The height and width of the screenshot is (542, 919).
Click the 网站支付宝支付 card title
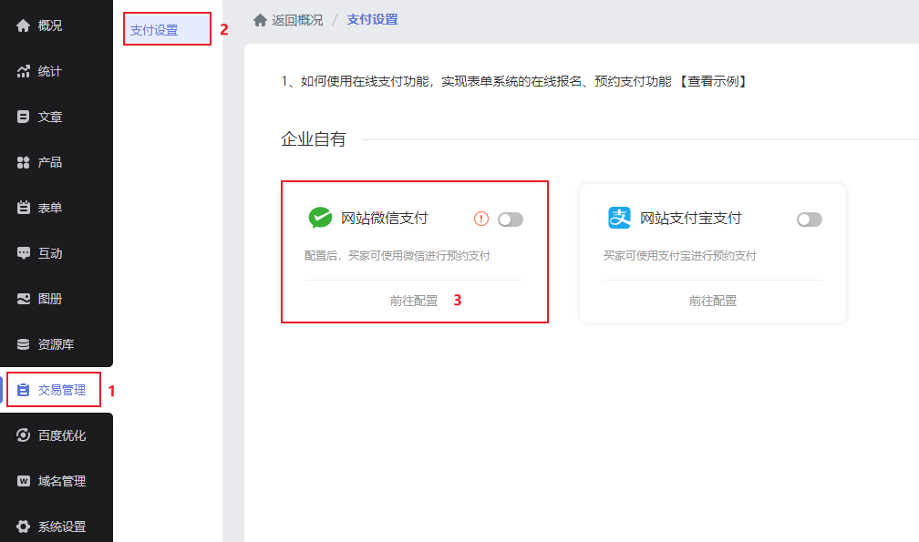point(691,219)
